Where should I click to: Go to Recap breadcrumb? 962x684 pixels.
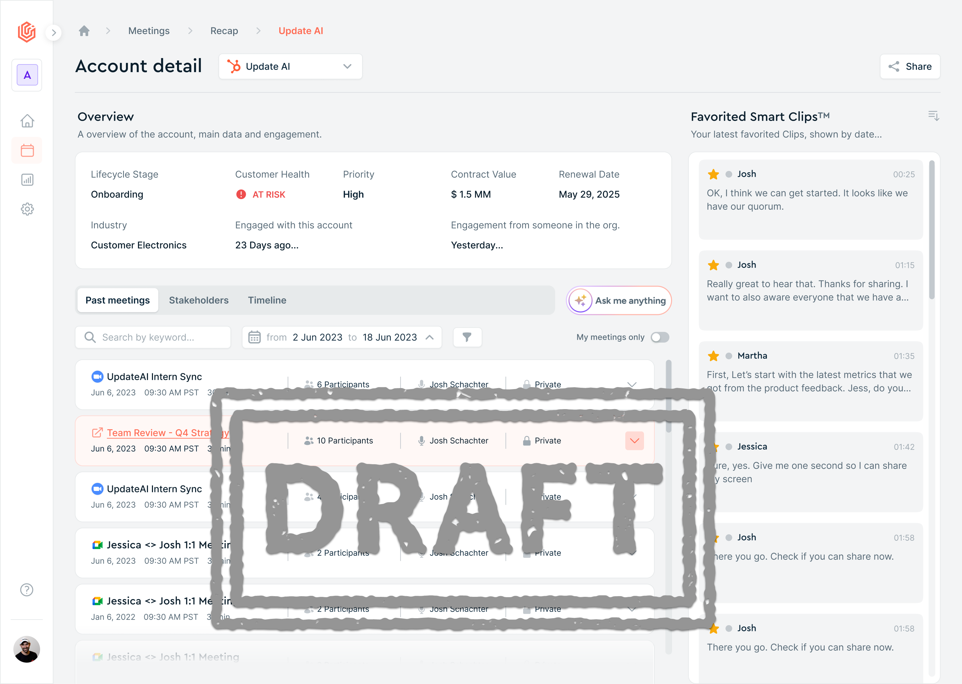[x=224, y=31]
